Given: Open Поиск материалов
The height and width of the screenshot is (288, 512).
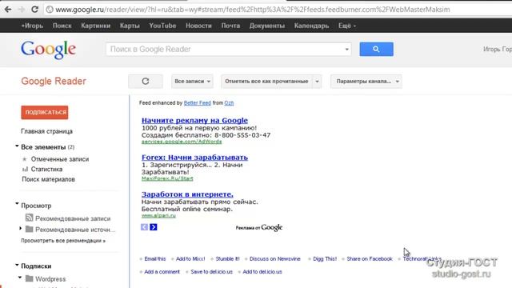Looking at the screenshot, I should [x=48, y=179].
